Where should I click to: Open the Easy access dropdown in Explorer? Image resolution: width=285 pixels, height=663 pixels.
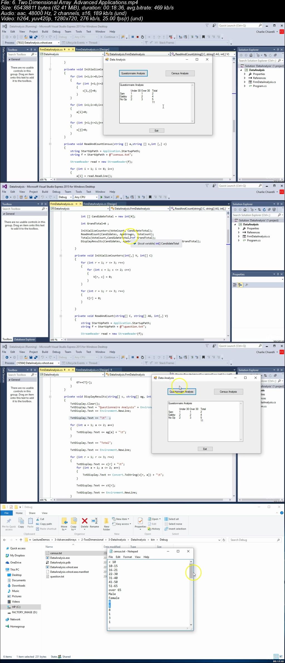pyautogui.click(x=121, y=524)
